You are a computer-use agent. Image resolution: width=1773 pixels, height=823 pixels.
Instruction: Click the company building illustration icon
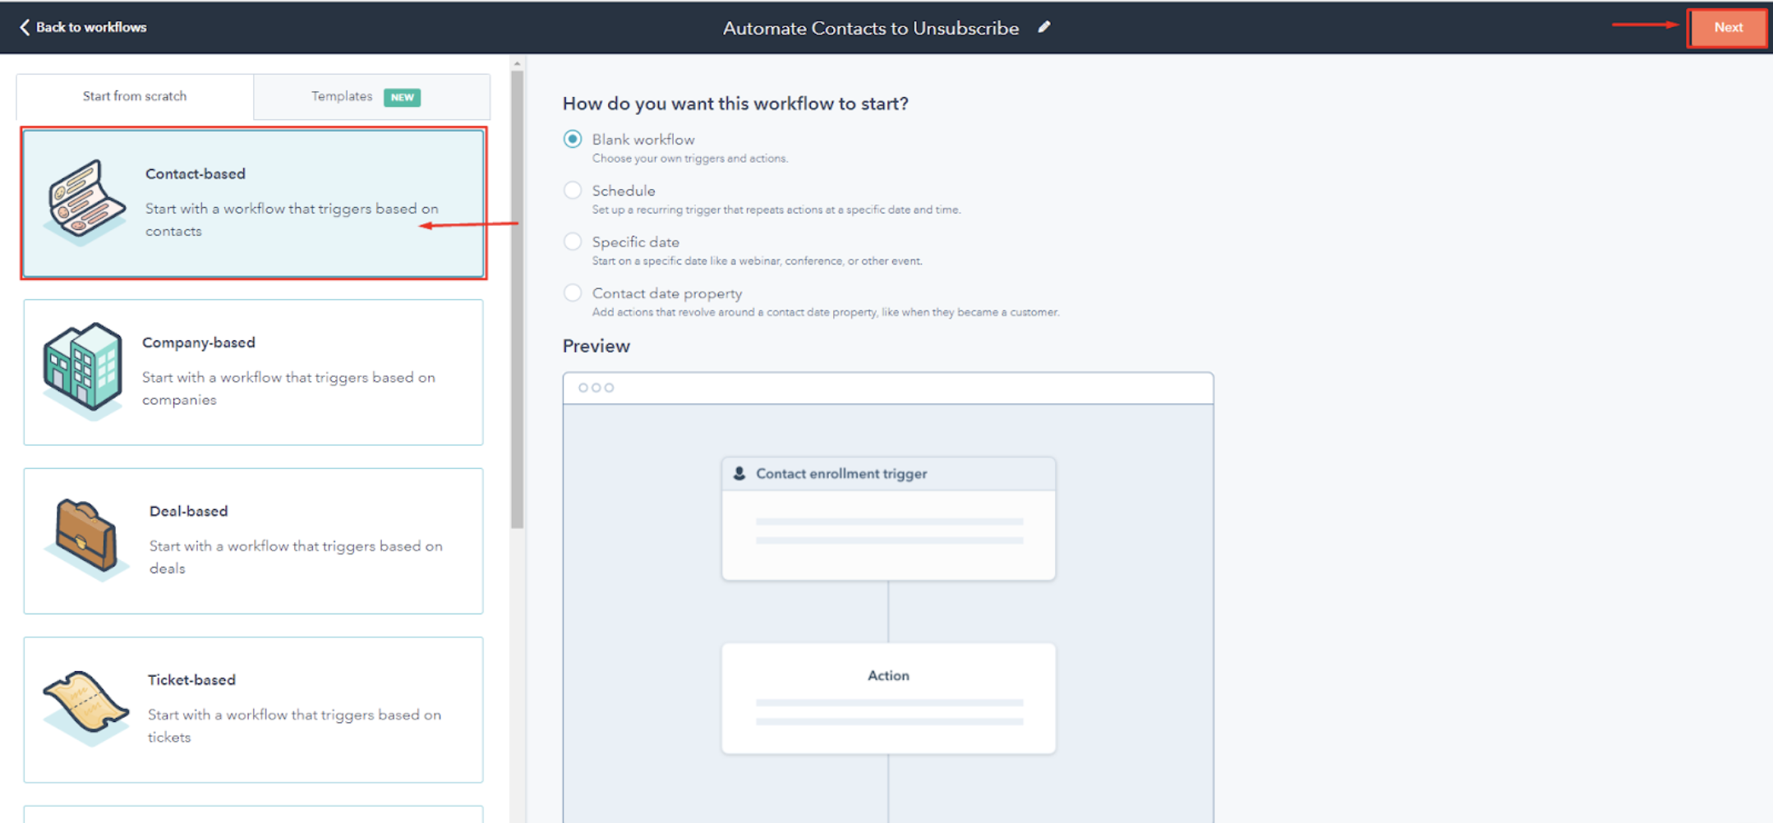point(83,370)
